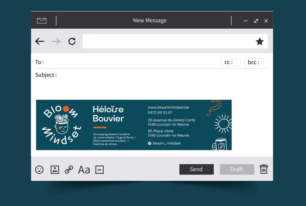The height and width of the screenshot is (206, 306).
Task: Star this message
Action: 259,41
